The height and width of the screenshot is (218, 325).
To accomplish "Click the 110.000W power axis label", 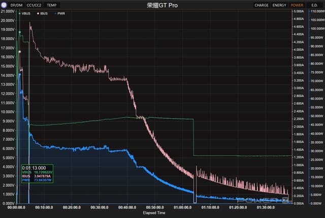I will (318, 11).
